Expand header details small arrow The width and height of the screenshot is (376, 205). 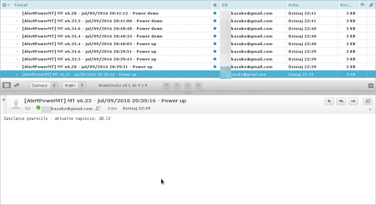pyautogui.click(x=370, y=110)
